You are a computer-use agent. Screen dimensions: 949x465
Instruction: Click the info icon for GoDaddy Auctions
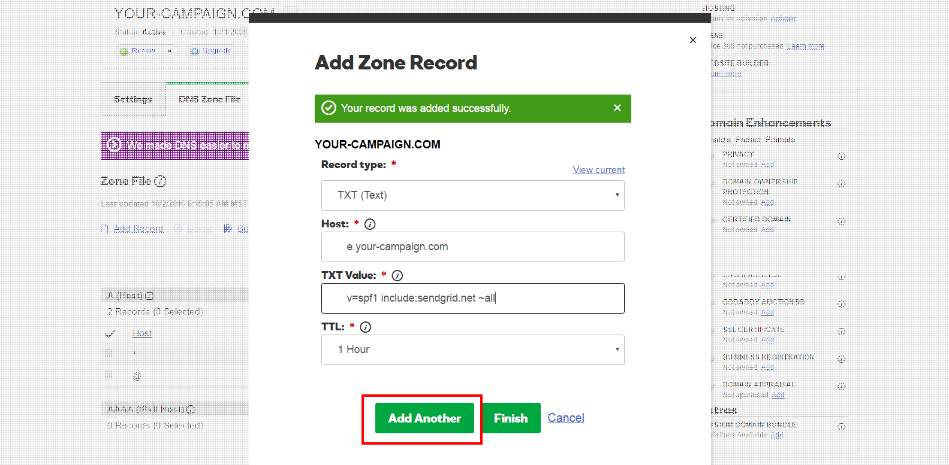click(842, 304)
